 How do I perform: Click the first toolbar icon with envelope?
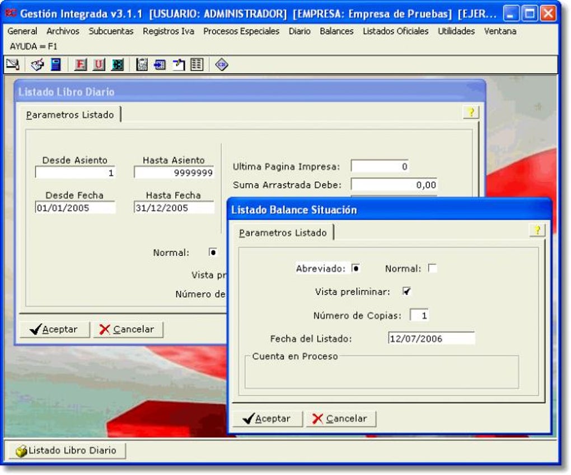(13, 65)
